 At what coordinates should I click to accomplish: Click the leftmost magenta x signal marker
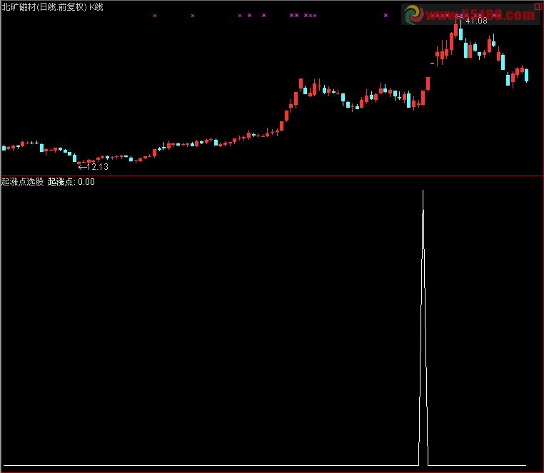(x=155, y=16)
